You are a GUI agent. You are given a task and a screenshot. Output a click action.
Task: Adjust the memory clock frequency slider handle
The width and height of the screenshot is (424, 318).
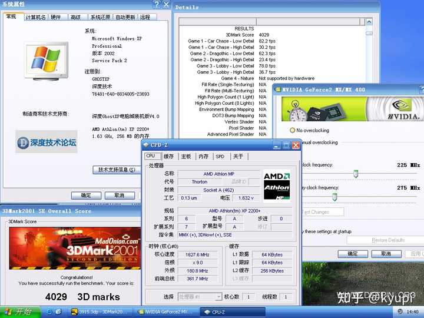[334, 197]
